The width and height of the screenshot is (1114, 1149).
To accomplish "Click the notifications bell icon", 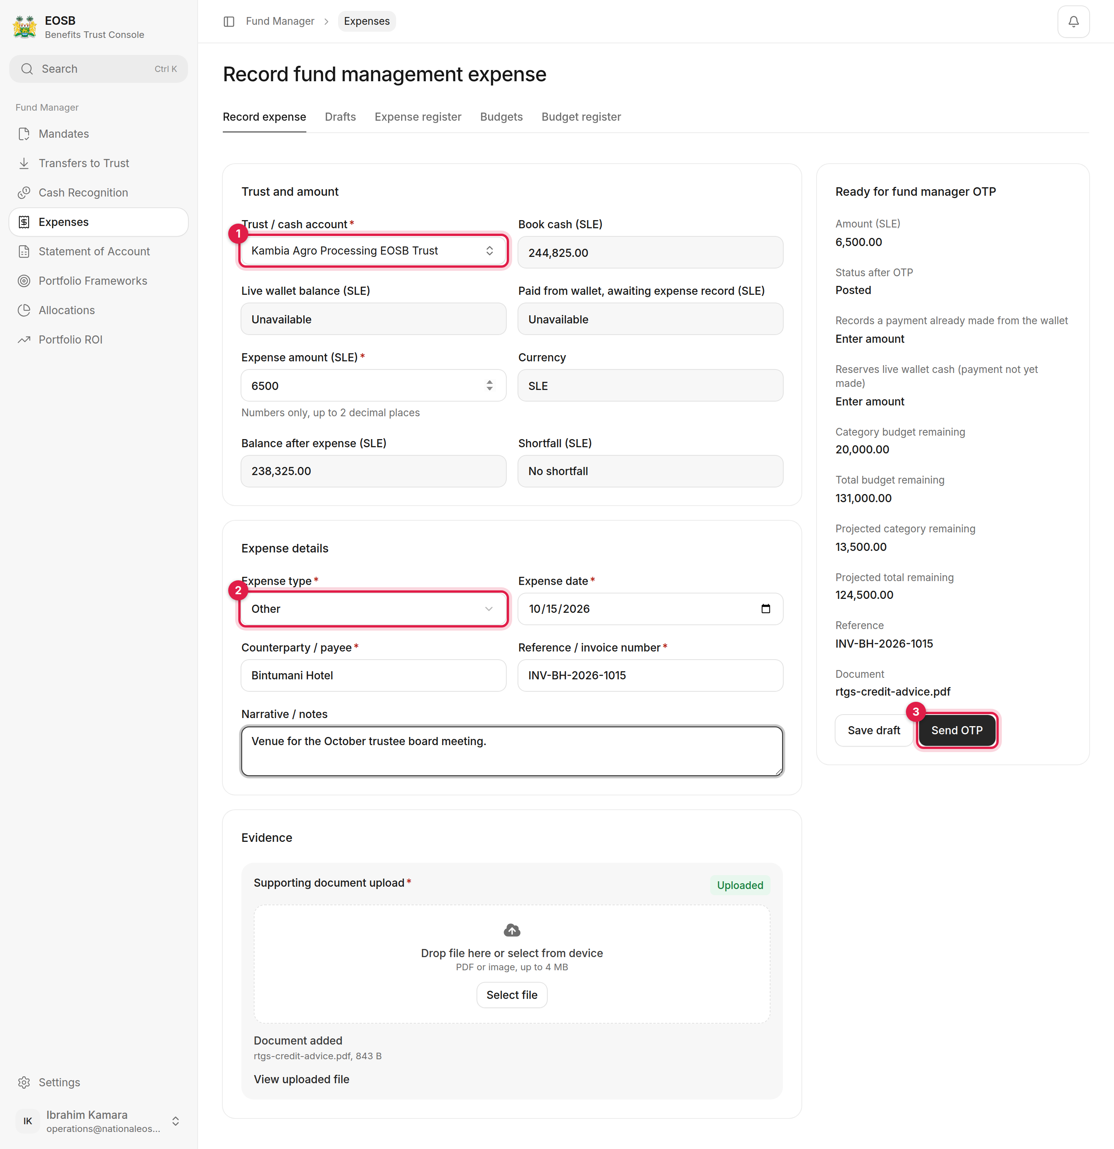I will tap(1073, 22).
